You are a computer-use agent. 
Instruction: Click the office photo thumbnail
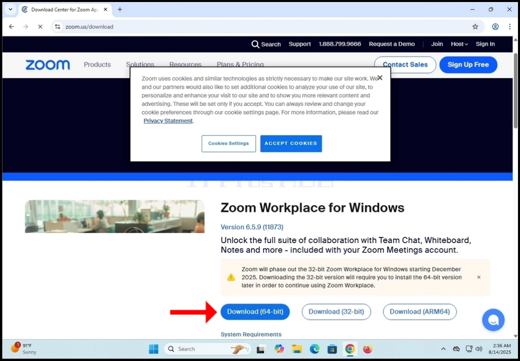click(x=115, y=216)
